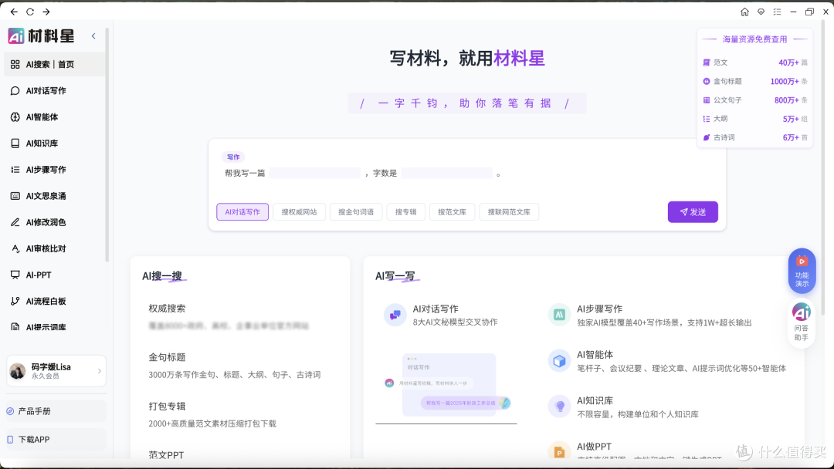Click the 材料星 logo
834x469 pixels.
[x=42, y=35]
